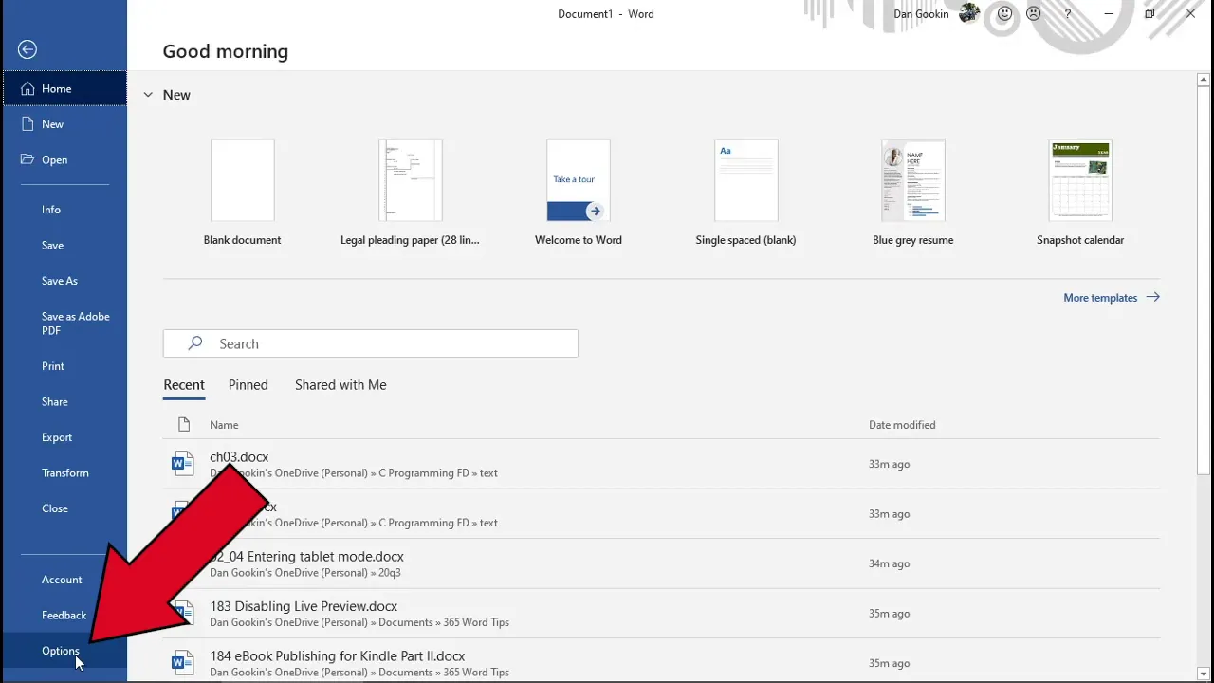Open 02_04 Entering tablet mode.docx
1214x683 pixels.
click(661, 563)
